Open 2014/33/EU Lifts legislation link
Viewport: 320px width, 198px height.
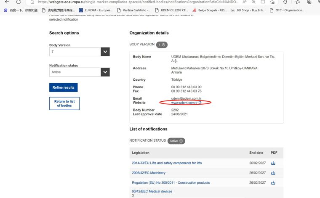[167, 163]
